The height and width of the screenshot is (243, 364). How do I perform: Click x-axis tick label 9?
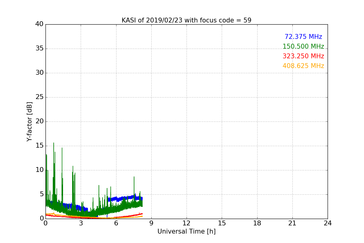151,223
